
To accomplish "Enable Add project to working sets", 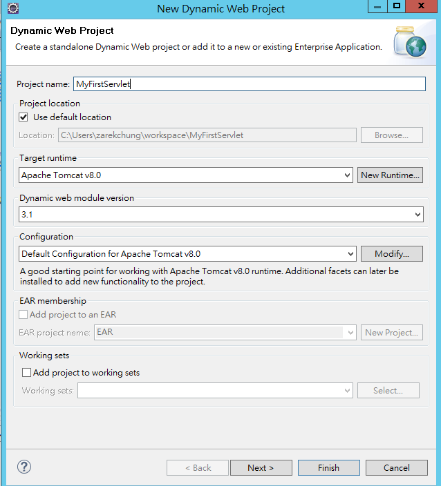I will click(x=26, y=373).
